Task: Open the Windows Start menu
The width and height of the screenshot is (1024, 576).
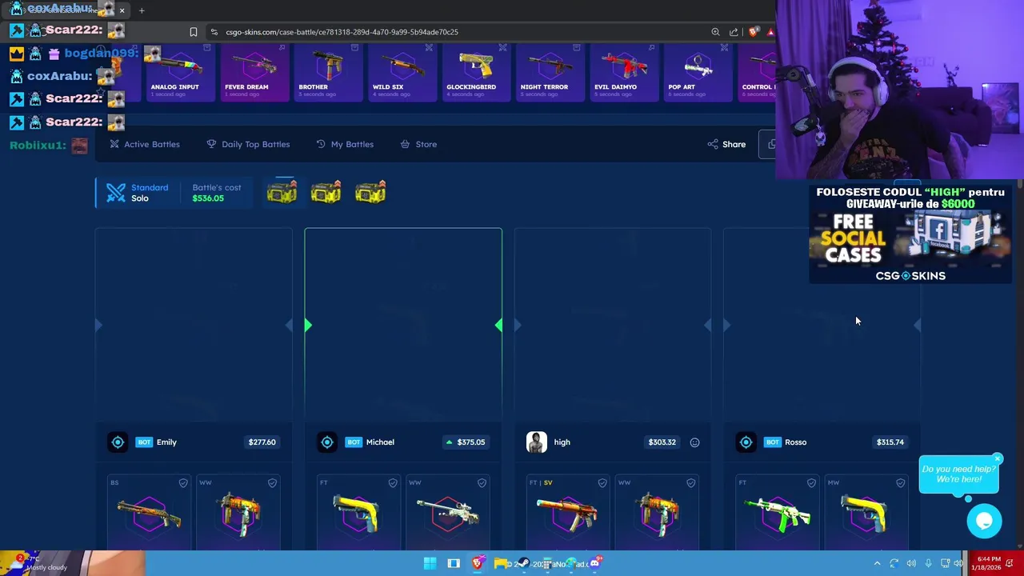Action: [x=430, y=563]
